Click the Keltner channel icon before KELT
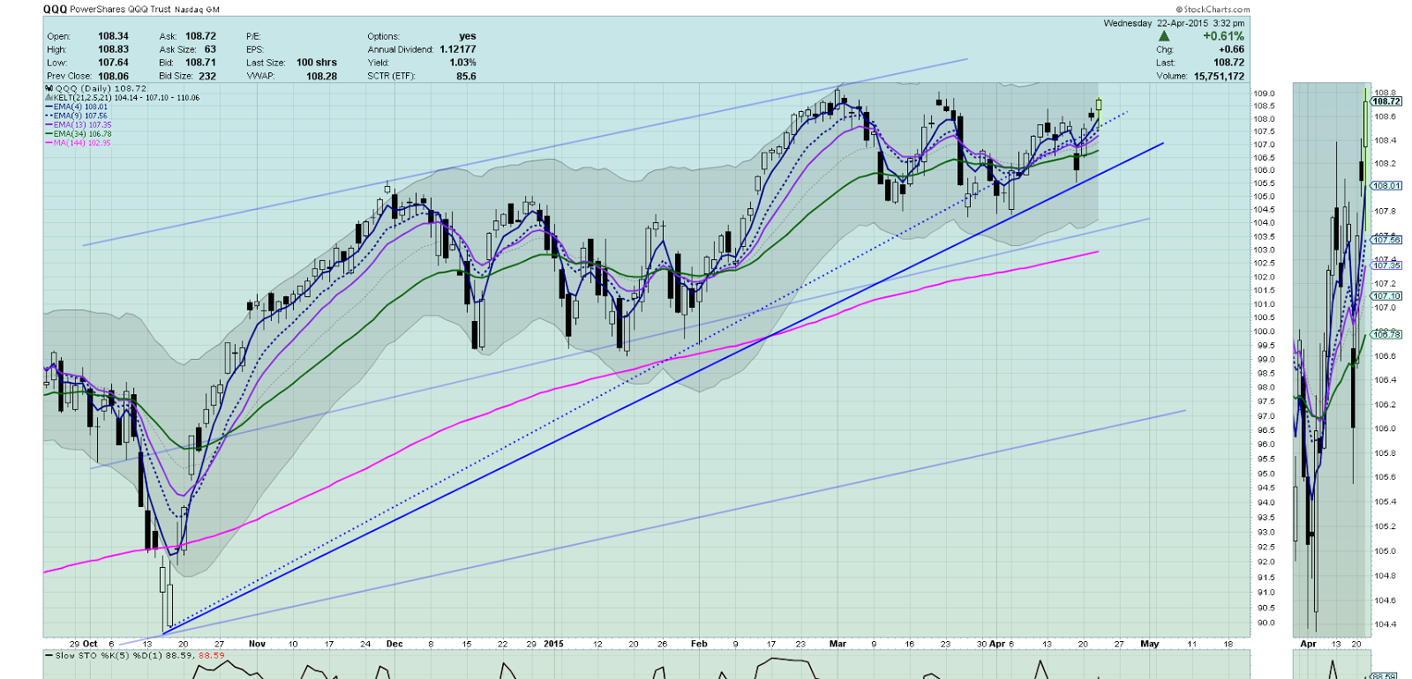This screenshot has height=679, width=1412. (x=49, y=98)
